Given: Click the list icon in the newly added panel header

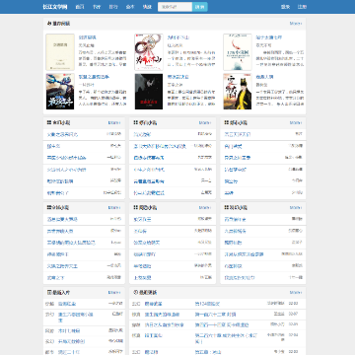Looking at the screenshot, I should point(49,292).
